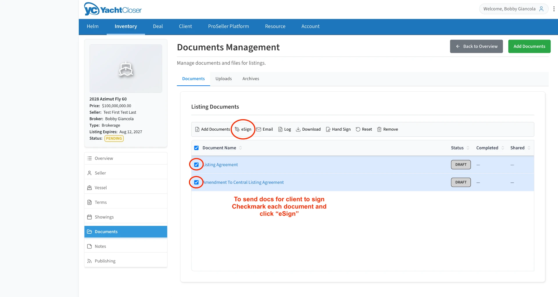Open the Listing Agreement link
This screenshot has width=558, height=297.
point(220,165)
